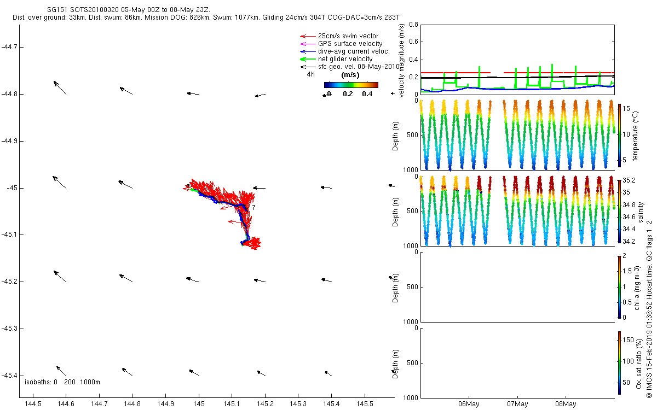
Task: Click the '0.4' tick of the velocity colorbar
Action: click(x=367, y=94)
